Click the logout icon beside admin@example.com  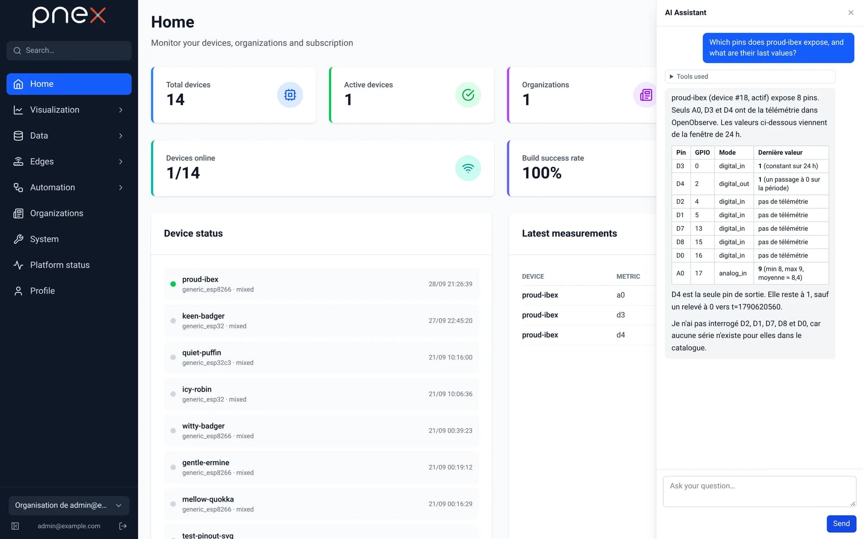(x=123, y=526)
